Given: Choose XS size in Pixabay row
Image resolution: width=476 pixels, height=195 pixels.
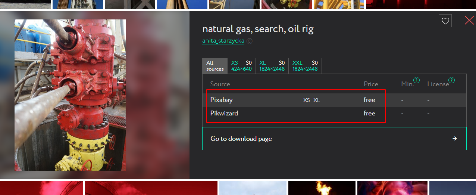Looking at the screenshot, I should tap(307, 100).
